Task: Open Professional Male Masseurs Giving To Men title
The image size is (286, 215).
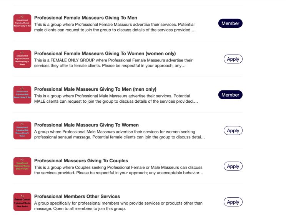Action: pyautogui.click(x=95, y=89)
